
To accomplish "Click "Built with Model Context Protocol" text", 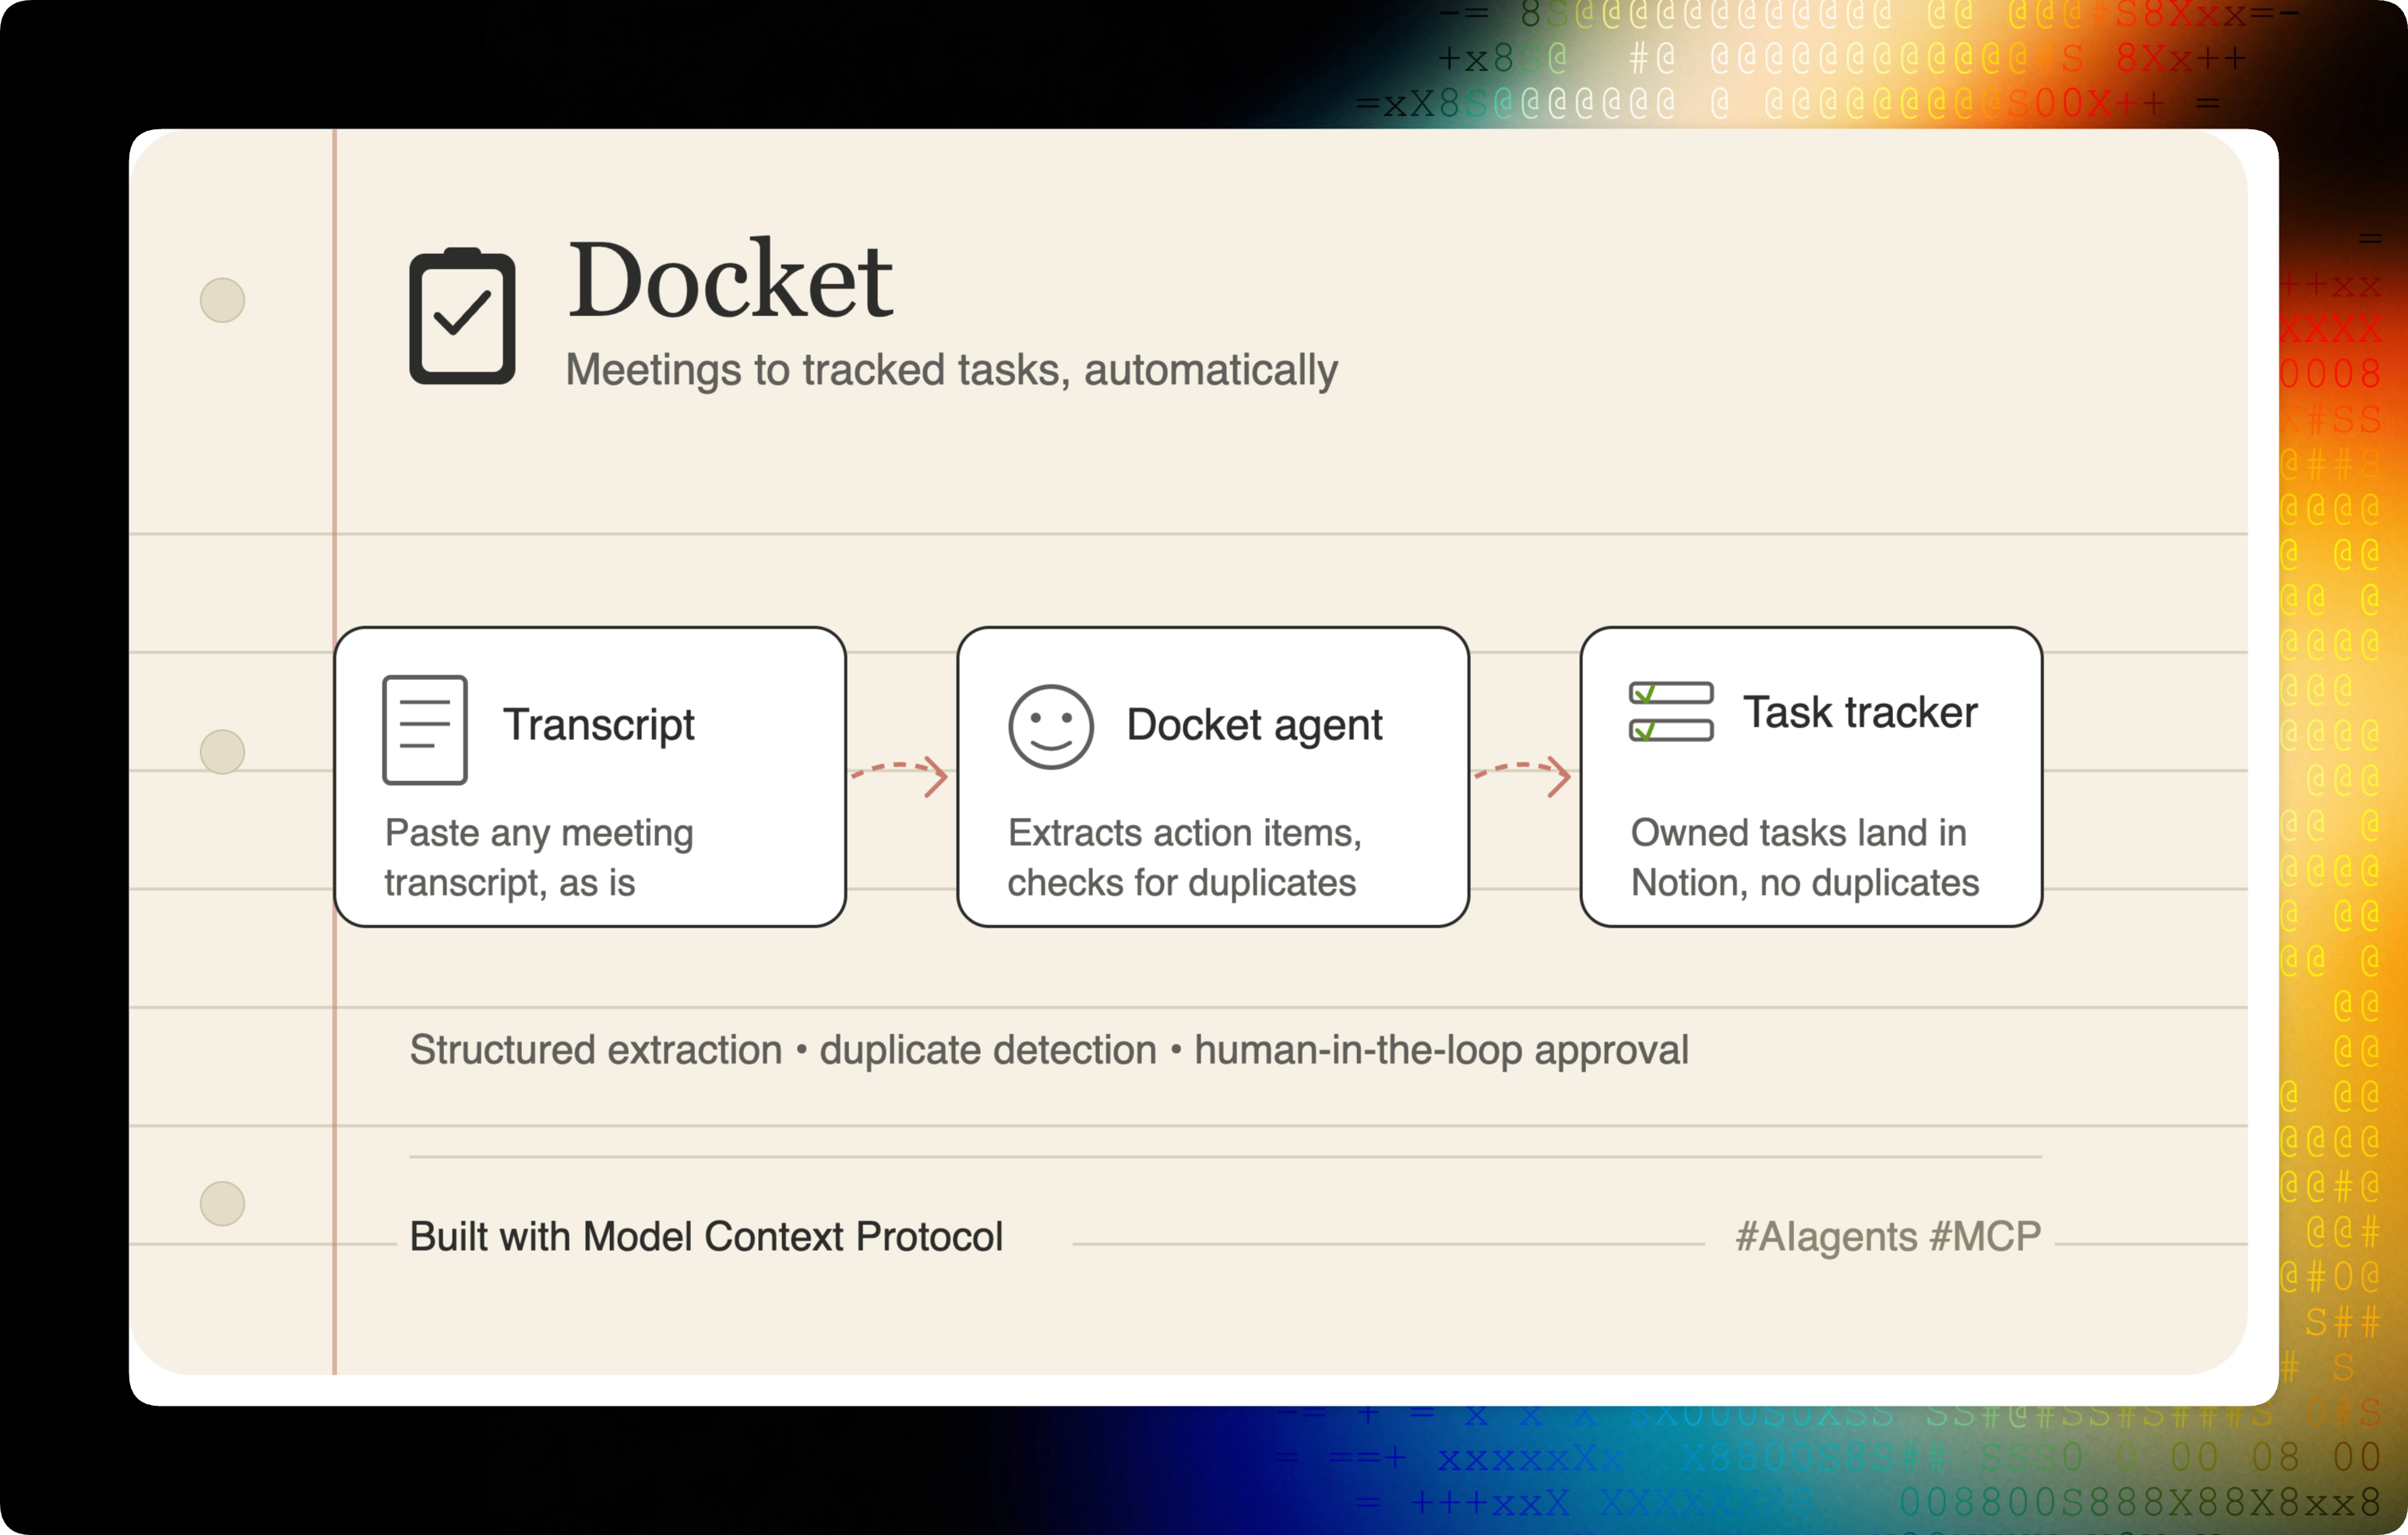I will 706,1237.
